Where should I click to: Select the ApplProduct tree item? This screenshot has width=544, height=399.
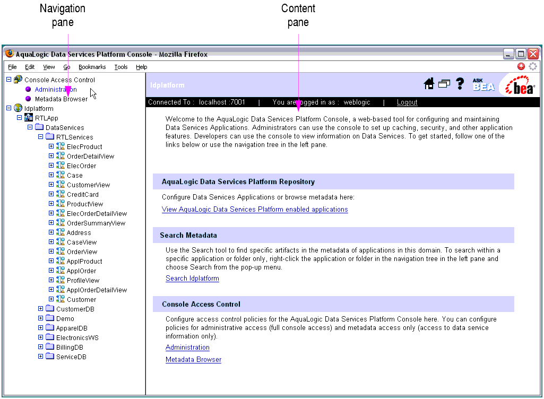pos(84,261)
